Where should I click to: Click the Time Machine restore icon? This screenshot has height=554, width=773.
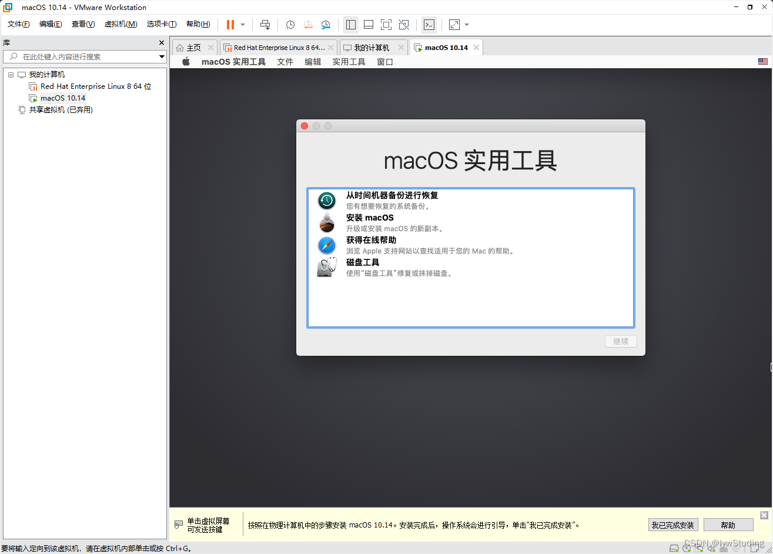click(x=327, y=201)
